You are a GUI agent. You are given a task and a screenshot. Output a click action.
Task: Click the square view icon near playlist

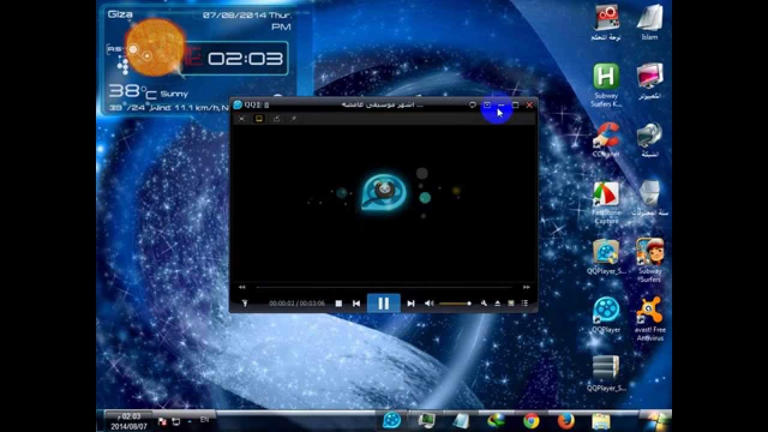tap(511, 304)
